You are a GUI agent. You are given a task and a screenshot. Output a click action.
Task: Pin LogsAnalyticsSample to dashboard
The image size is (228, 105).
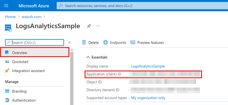[89, 26]
